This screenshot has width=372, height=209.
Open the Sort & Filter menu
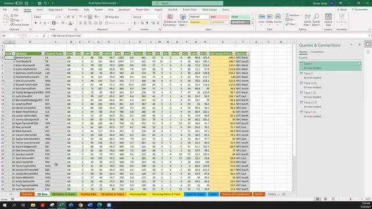pyautogui.click(x=307, y=20)
